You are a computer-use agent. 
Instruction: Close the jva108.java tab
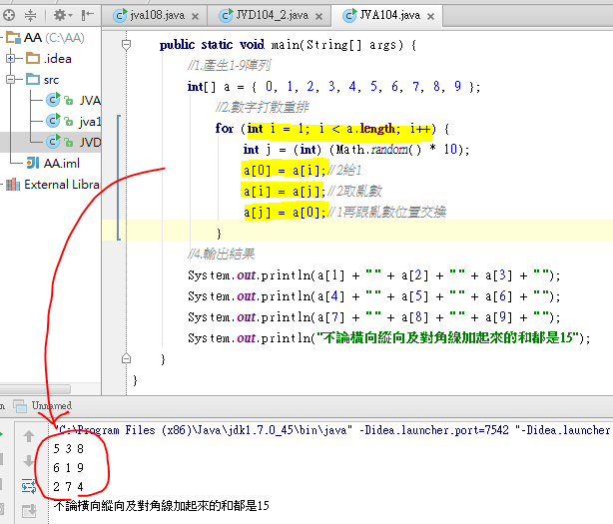coord(195,16)
